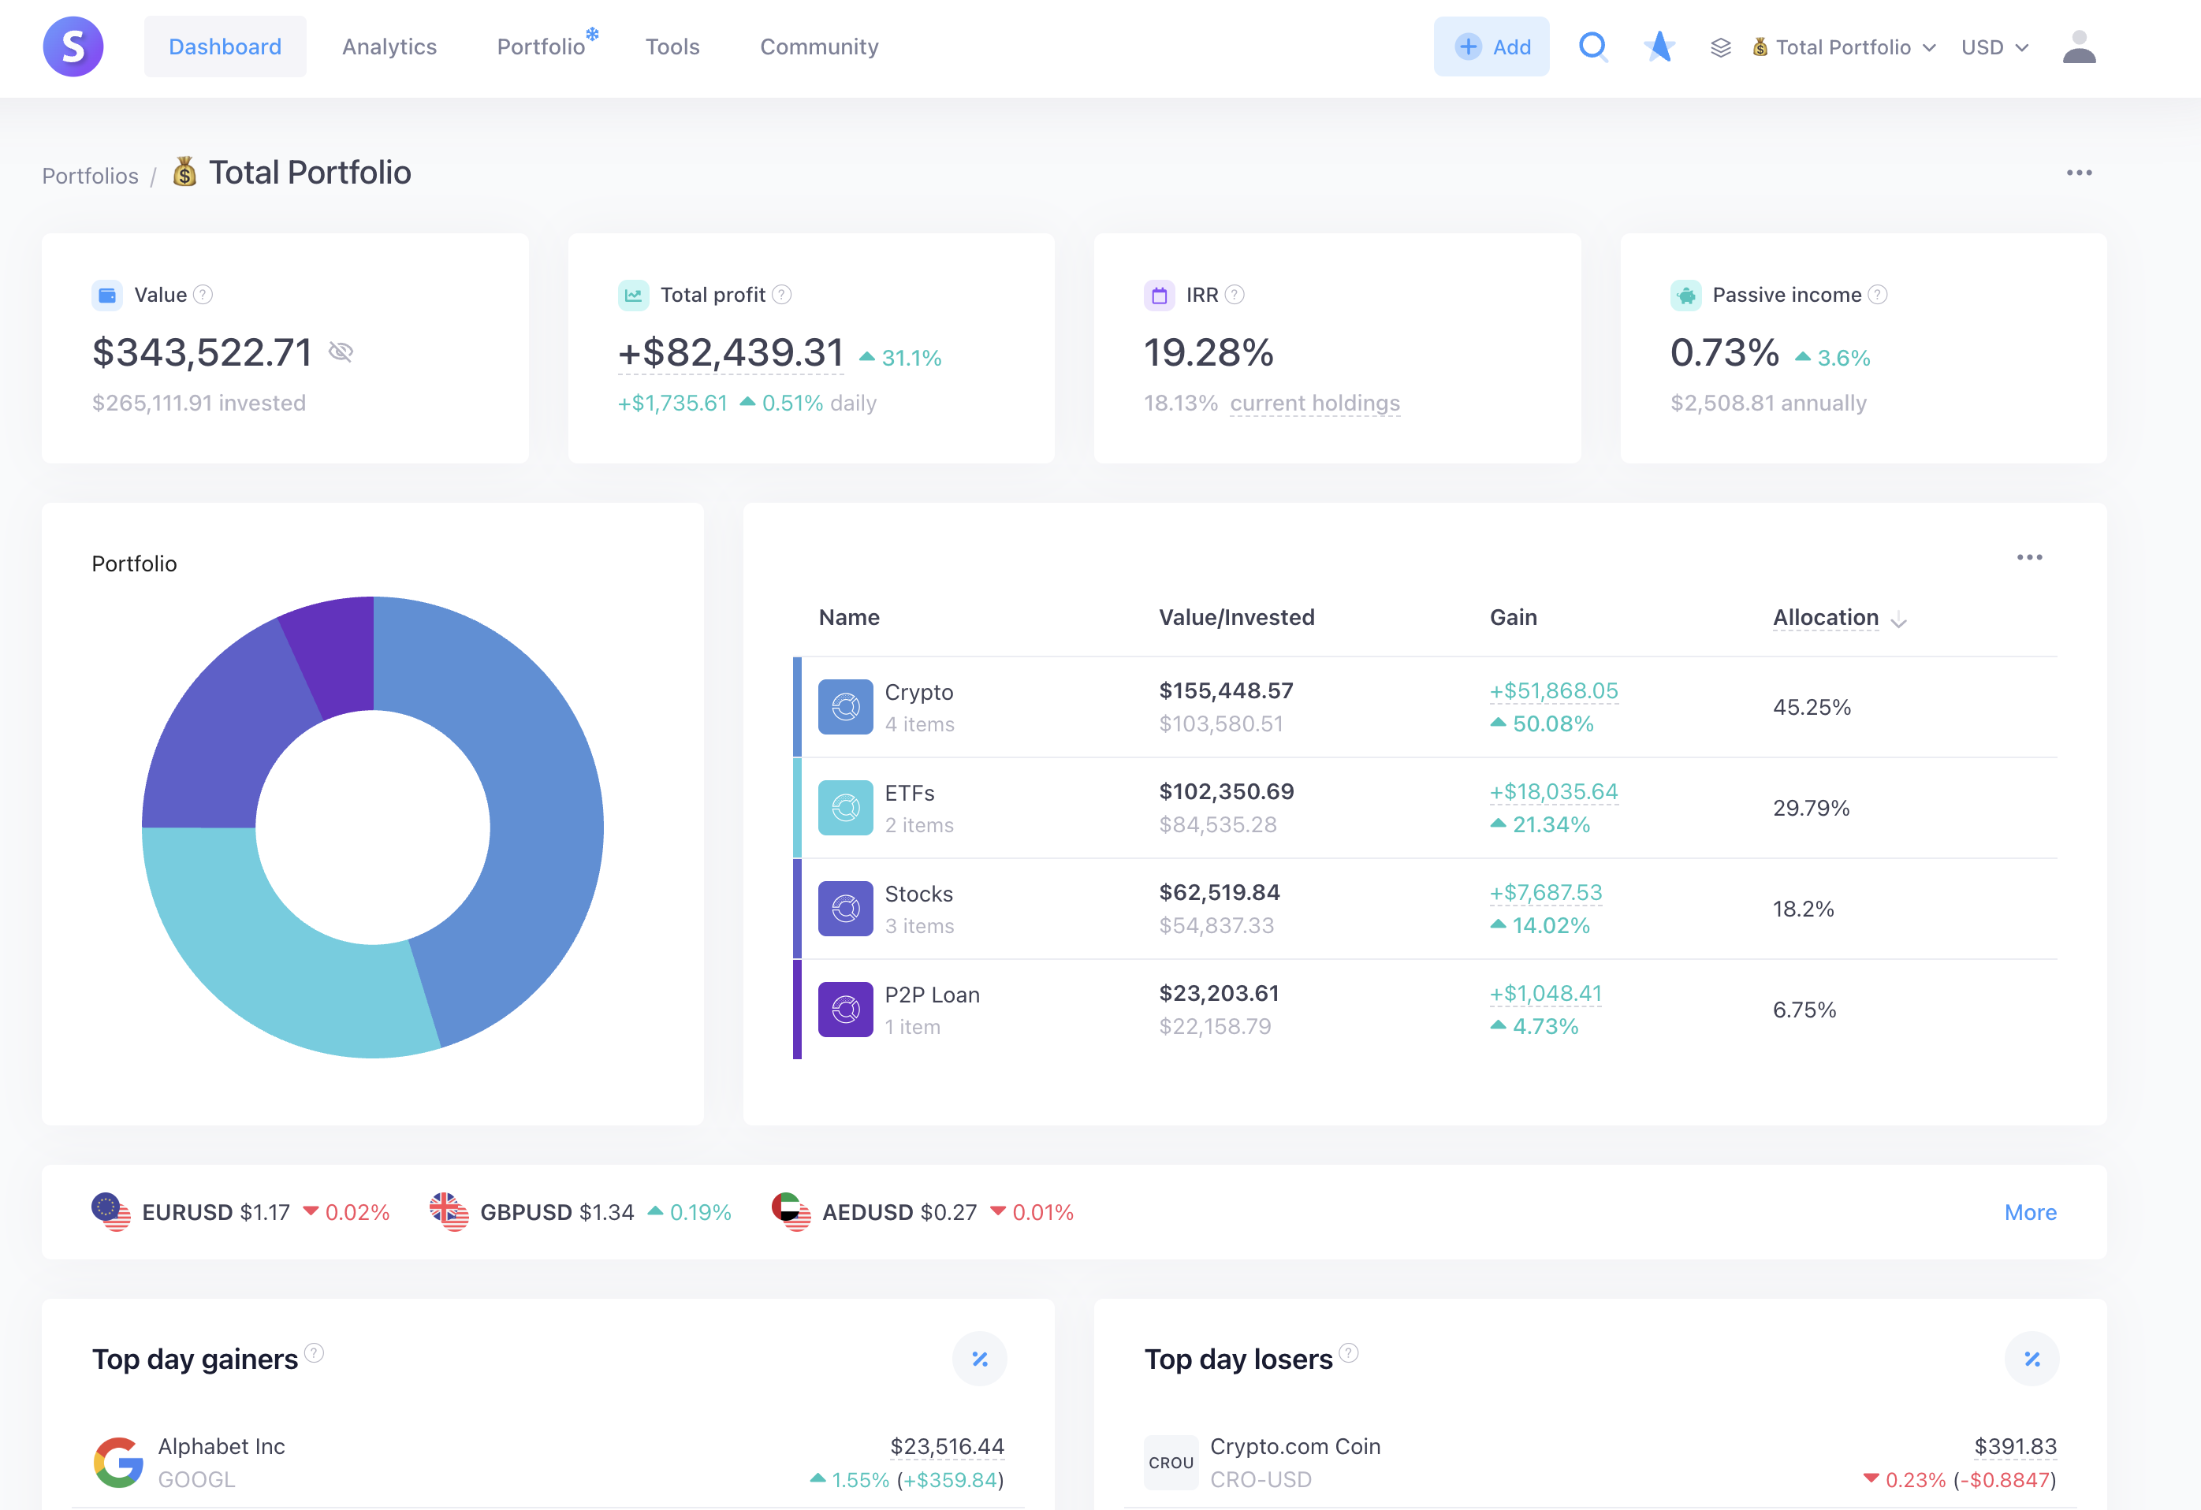Open the Community menu item
2201x1510 pixels.
(x=819, y=46)
